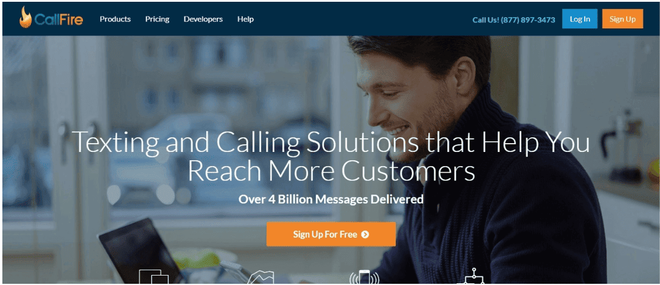Viewport: 660px width, 285px height.
Task: Click the Texting and Calling Solutions headline
Action: coord(331,156)
